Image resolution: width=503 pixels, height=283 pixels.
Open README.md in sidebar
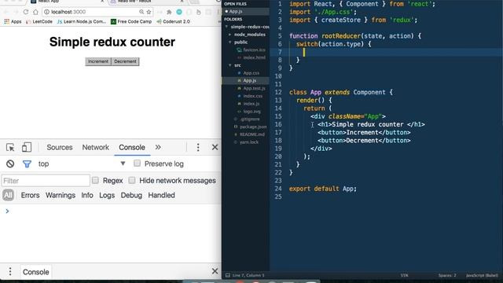(x=252, y=134)
